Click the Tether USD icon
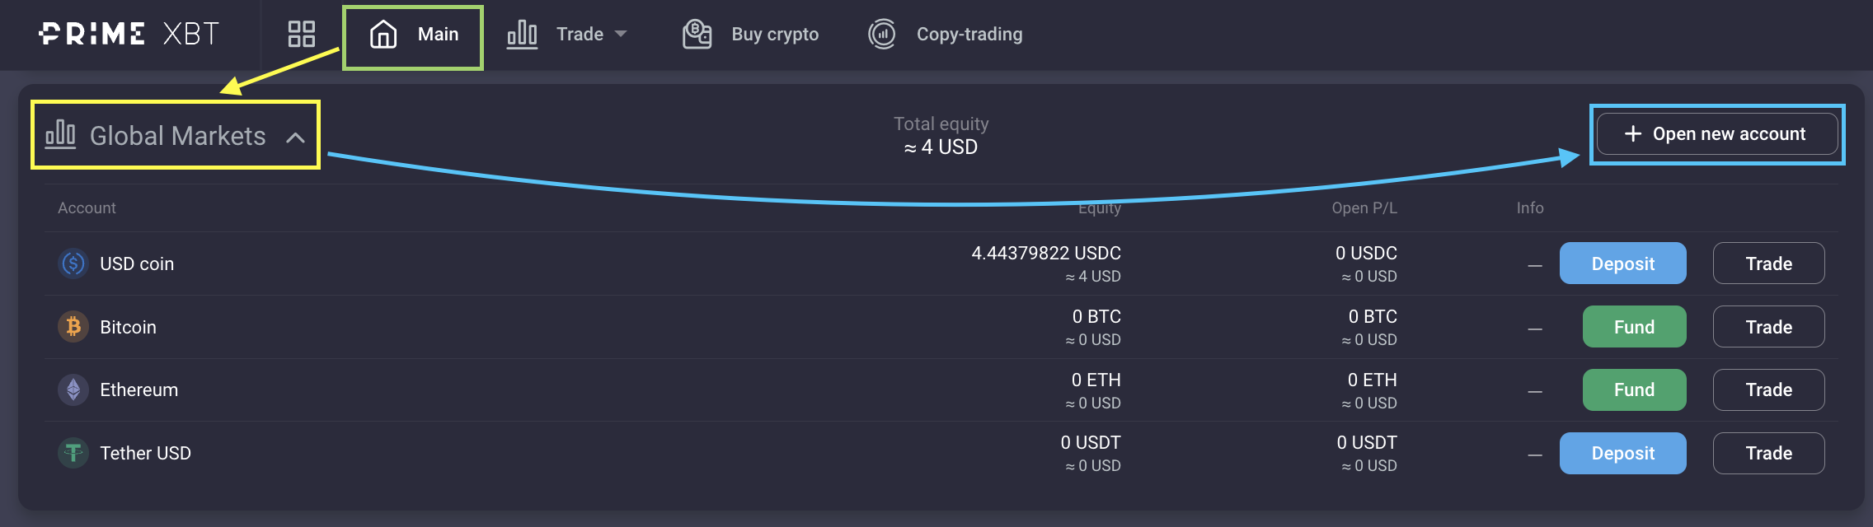 (73, 453)
